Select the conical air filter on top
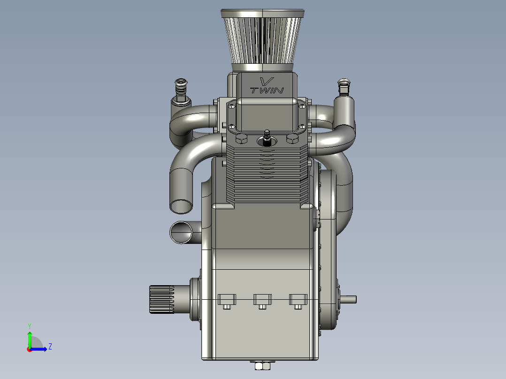Viewport: 506px width, 379px height. coord(262,40)
